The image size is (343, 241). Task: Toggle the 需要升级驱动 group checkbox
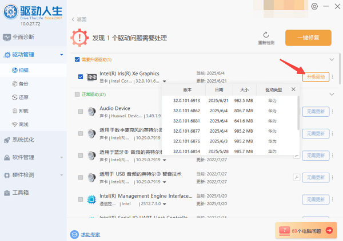click(77, 59)
